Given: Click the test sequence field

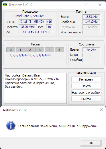Looking at the screenshot, I should point(35,55).
